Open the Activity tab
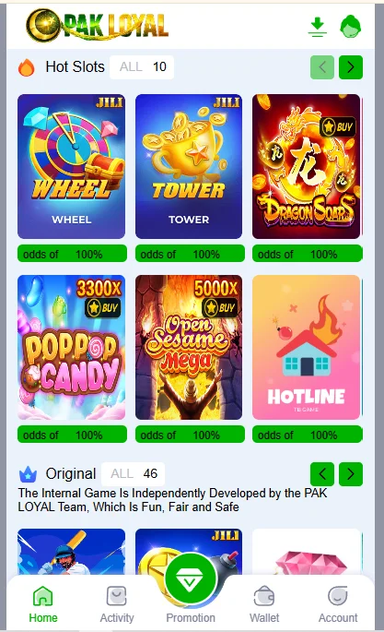The image size is (384, 632). (x=117, y=604)
